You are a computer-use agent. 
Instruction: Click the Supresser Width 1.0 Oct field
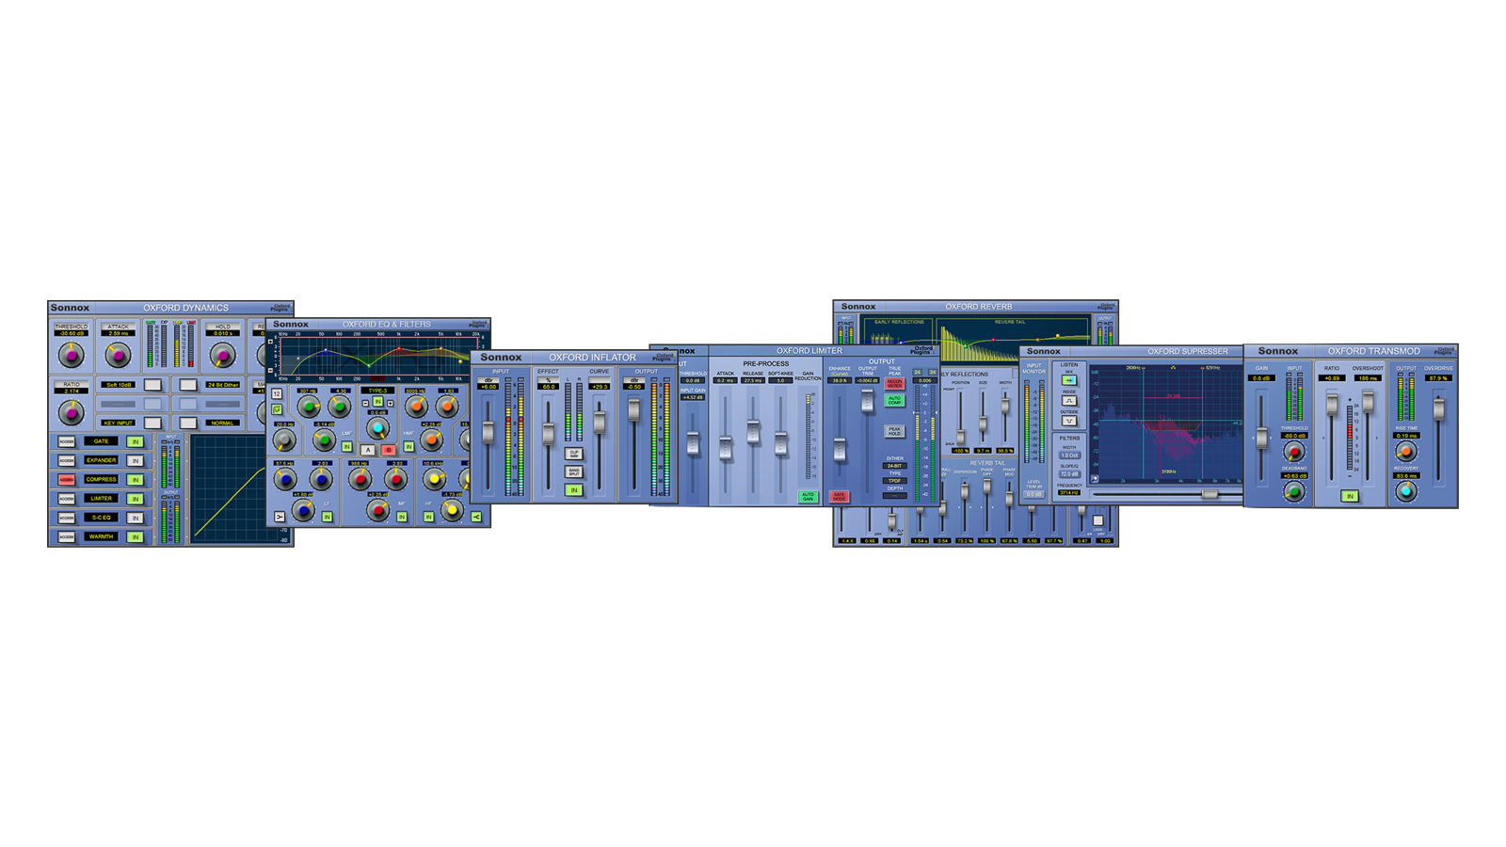(1069, 455)
